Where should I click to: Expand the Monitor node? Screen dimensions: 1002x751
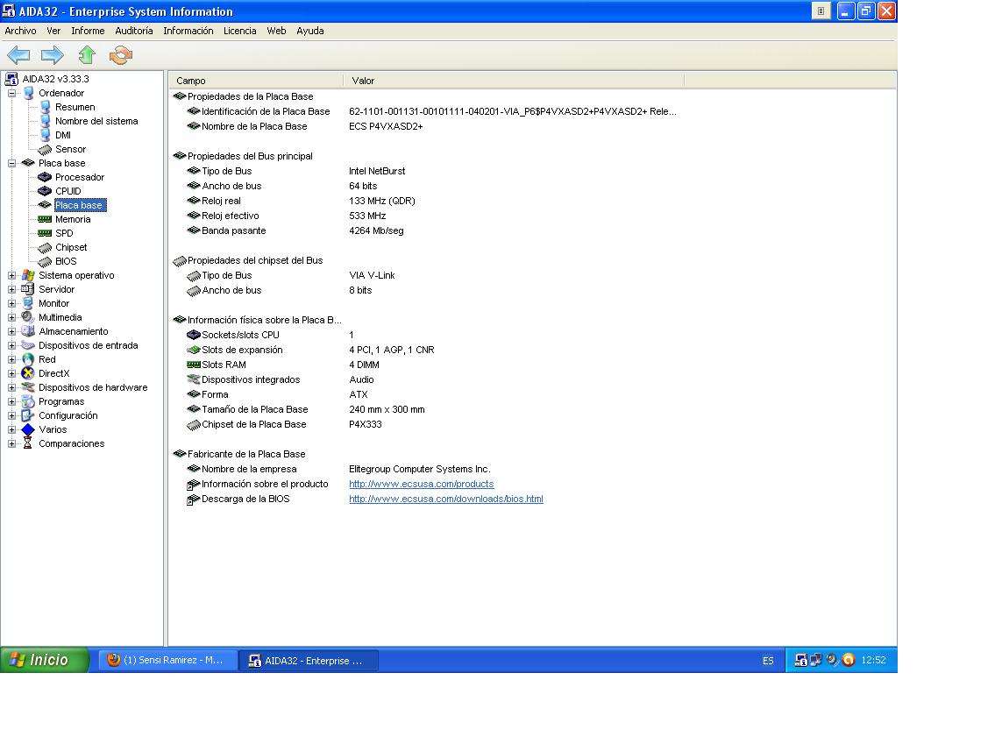click(x=11, y=304)
